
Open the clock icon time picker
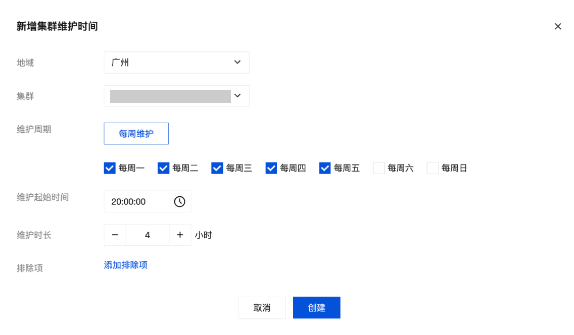[x=179, y=202]
